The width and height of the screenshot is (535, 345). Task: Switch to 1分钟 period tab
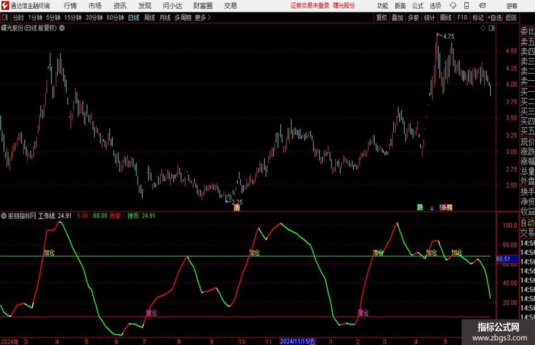[35, 18]
